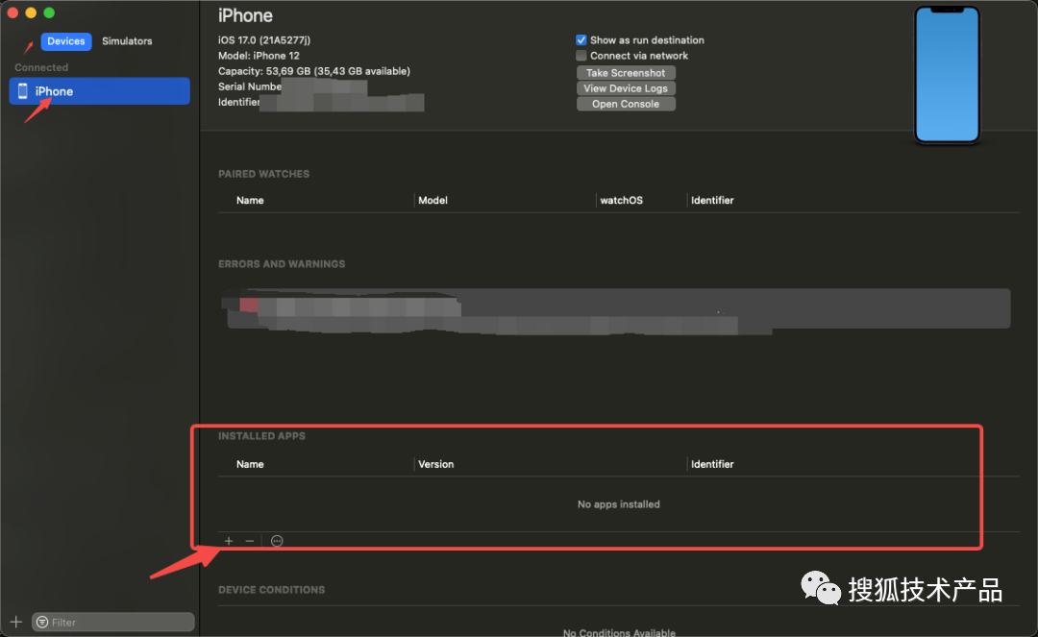Click the Version column header in Installed Apps

436,464
